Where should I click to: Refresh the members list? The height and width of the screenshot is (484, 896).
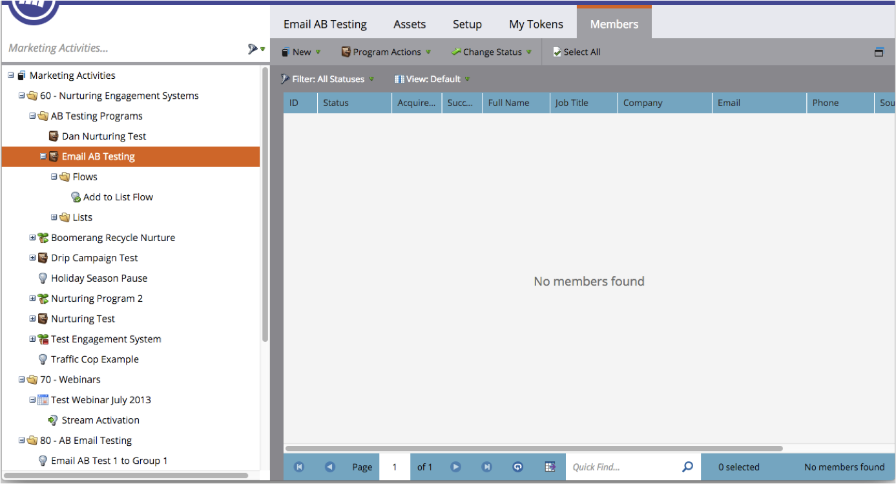[517, 467]
